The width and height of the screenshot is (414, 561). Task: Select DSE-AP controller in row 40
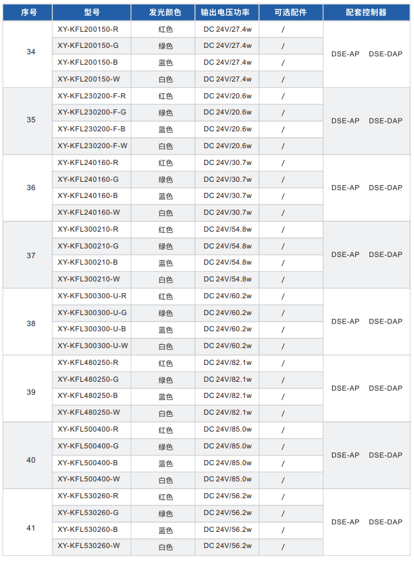click(346, 455)
